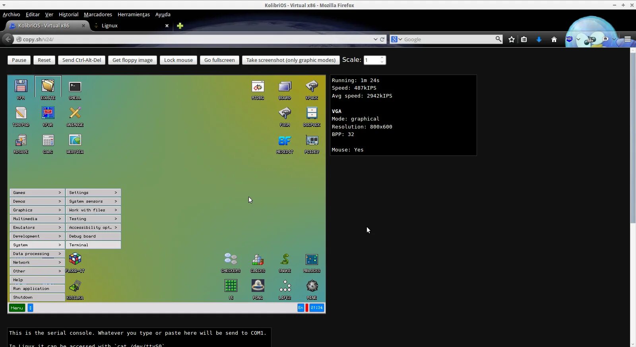Toggle the En keyboard layout indicator
Viewport: 636px width, 347px height.
point(301,308)
